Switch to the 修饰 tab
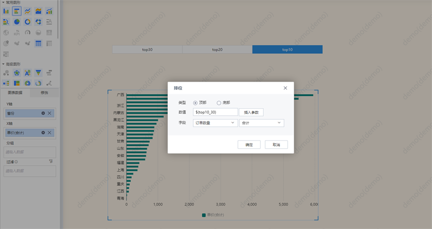The image size is (432, 229). tap(44, 93)
